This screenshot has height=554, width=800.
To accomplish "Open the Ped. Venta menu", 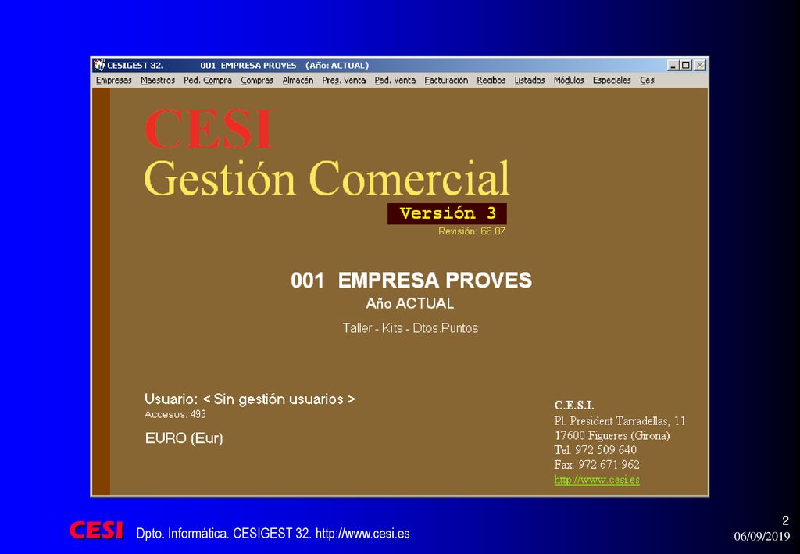I will (395, 80).
